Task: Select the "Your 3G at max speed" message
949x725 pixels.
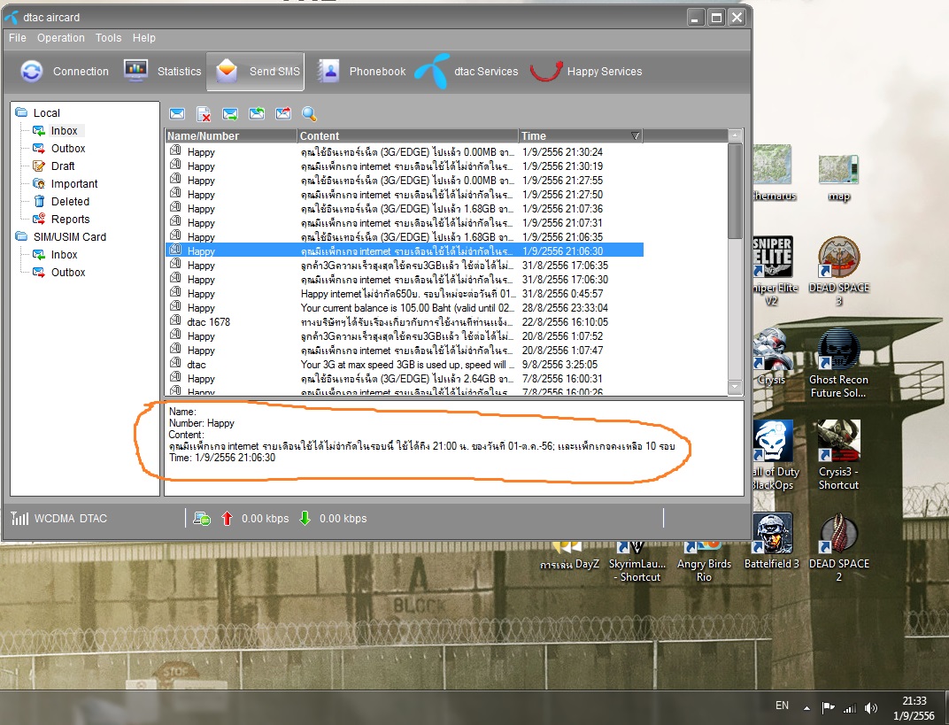Action: click(405, 365)
